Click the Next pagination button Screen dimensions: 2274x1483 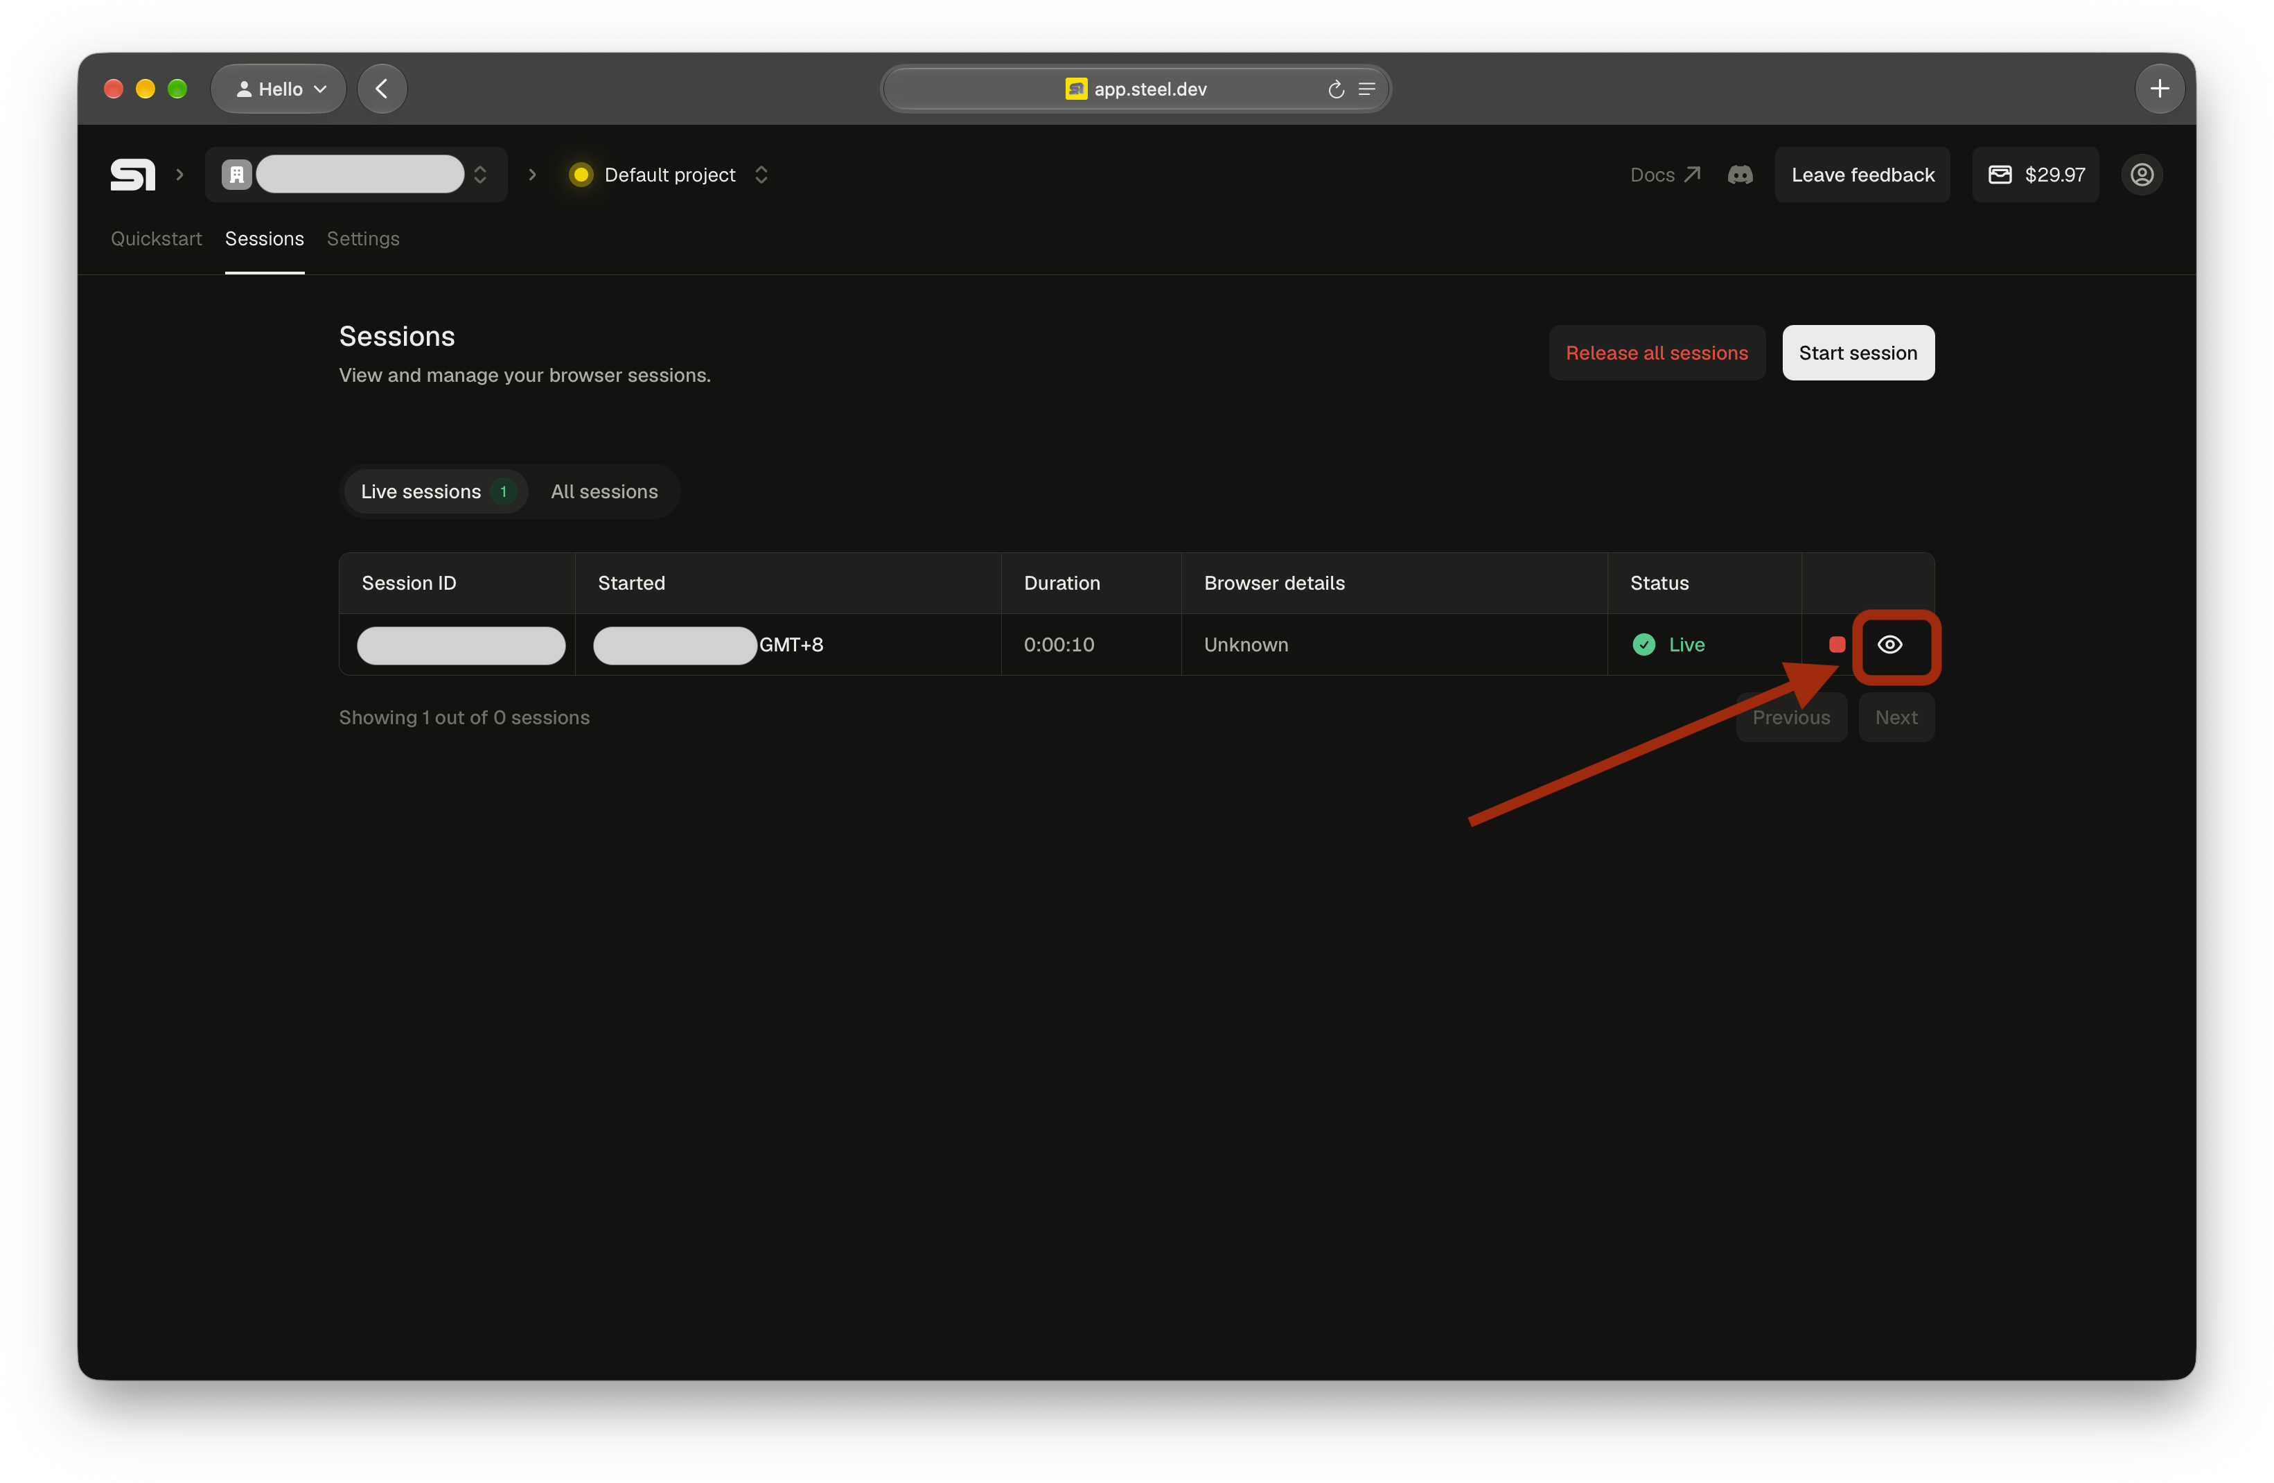(x=1896, y=718)
